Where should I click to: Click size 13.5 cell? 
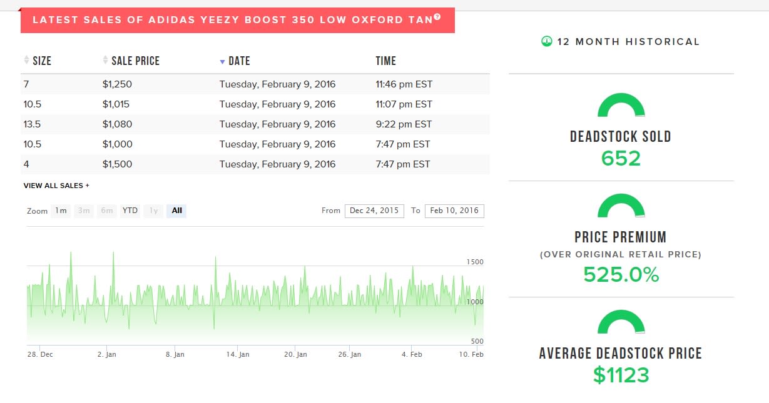[x=32, y=124]
